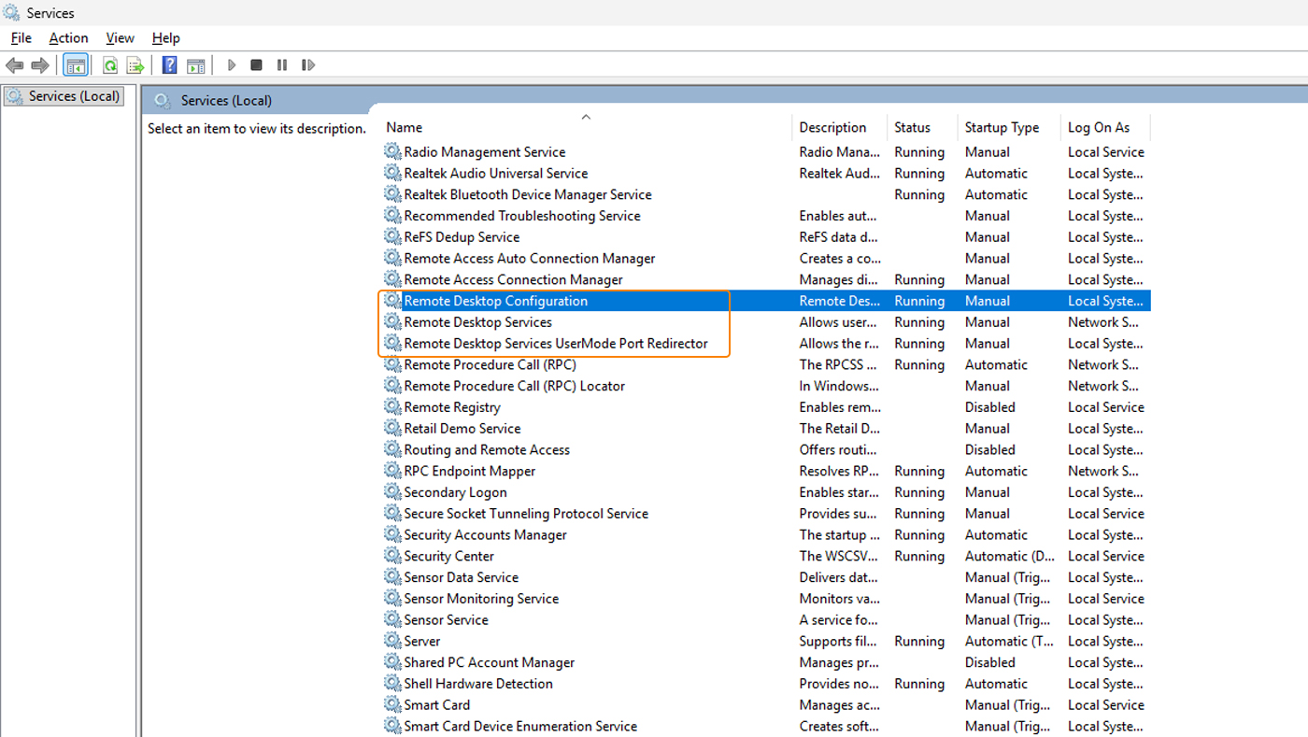
Task: Toggle Show/Hide Console Tree button
Action: click(76, 65)
